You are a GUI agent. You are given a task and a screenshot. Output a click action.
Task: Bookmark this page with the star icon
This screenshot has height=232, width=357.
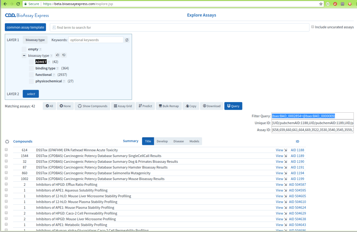point(321,4)
